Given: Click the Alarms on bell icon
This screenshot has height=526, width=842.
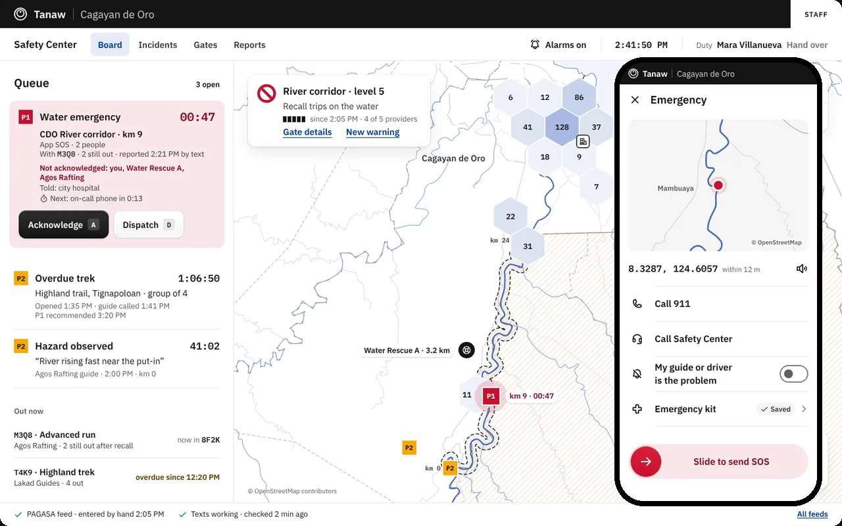Looking at the screenshot, I should click(535, 45).
